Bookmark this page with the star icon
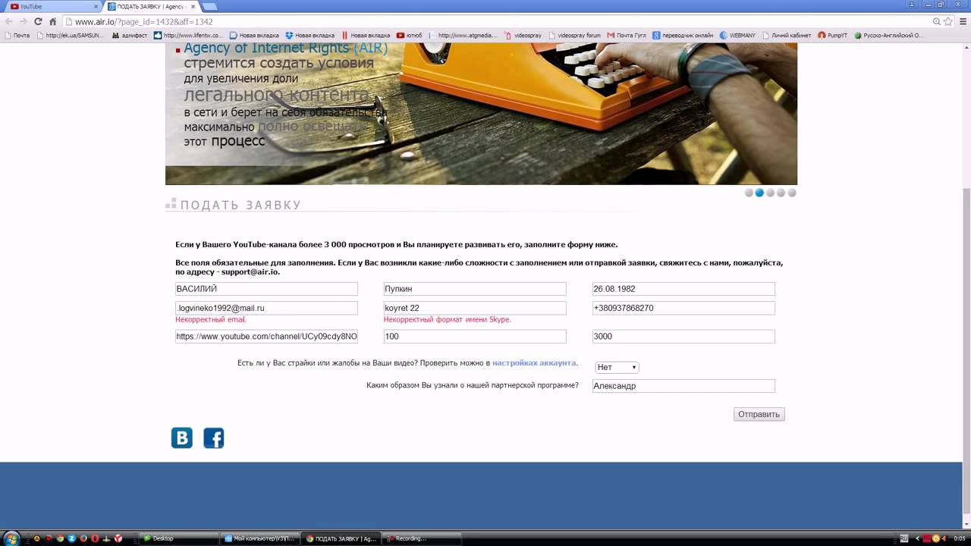 coord(947,21)
